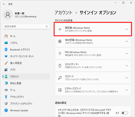Open アクセシビリティ settings
Screen dimensions: 135x117
pyautogui.click(x=26, y=97)
